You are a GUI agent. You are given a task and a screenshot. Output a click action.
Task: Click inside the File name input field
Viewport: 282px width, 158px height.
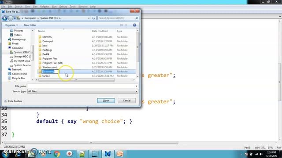click(81, 86)
